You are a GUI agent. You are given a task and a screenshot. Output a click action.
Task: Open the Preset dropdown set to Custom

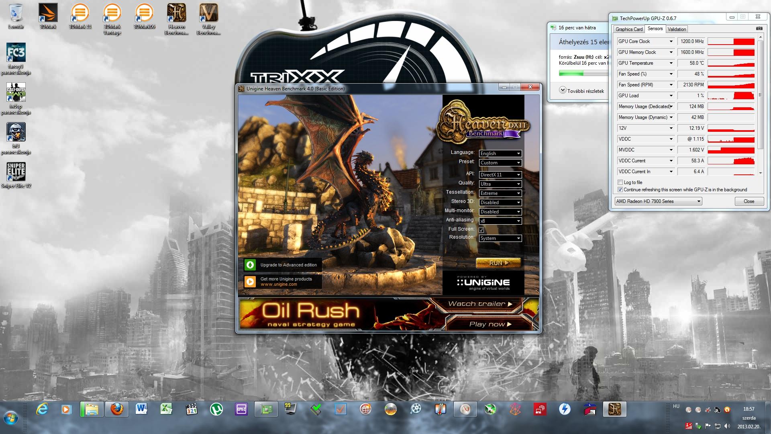coord(500,163)
